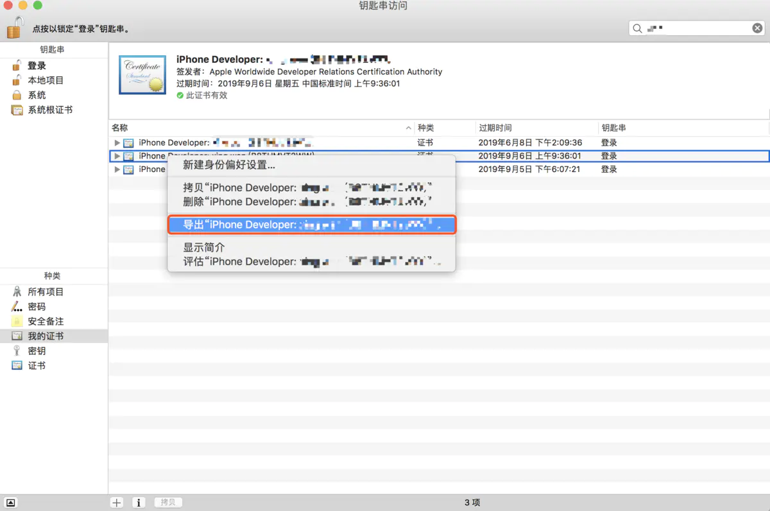Sort by 种类 column header
This screenshot has height=511, width=770.
pyautogui.click(x=425, y=128)
